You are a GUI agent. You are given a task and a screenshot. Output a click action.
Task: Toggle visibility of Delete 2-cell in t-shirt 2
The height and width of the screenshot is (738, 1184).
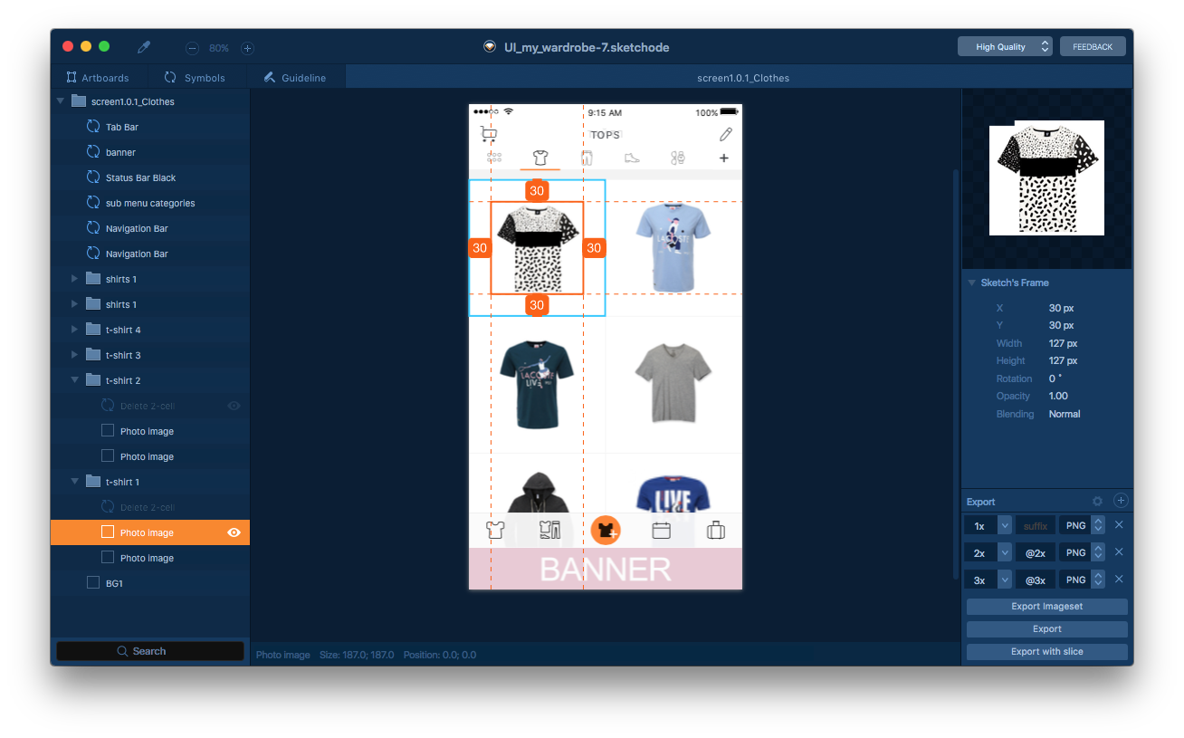click(234, 407)
